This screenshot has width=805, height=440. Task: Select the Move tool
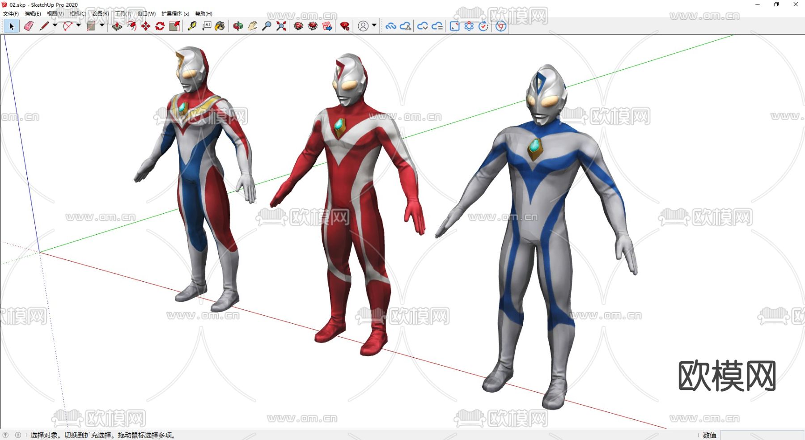(x=145, y=26)
